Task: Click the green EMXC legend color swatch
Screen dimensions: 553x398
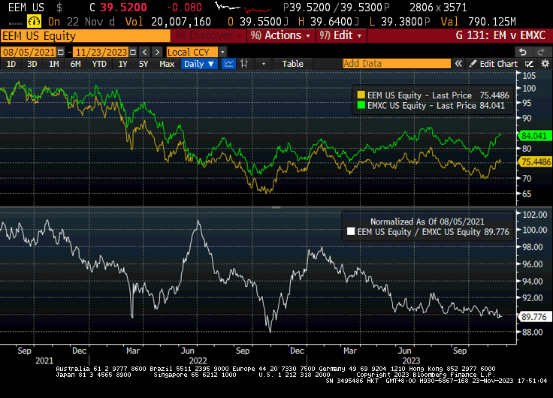Action: (361, 105)
